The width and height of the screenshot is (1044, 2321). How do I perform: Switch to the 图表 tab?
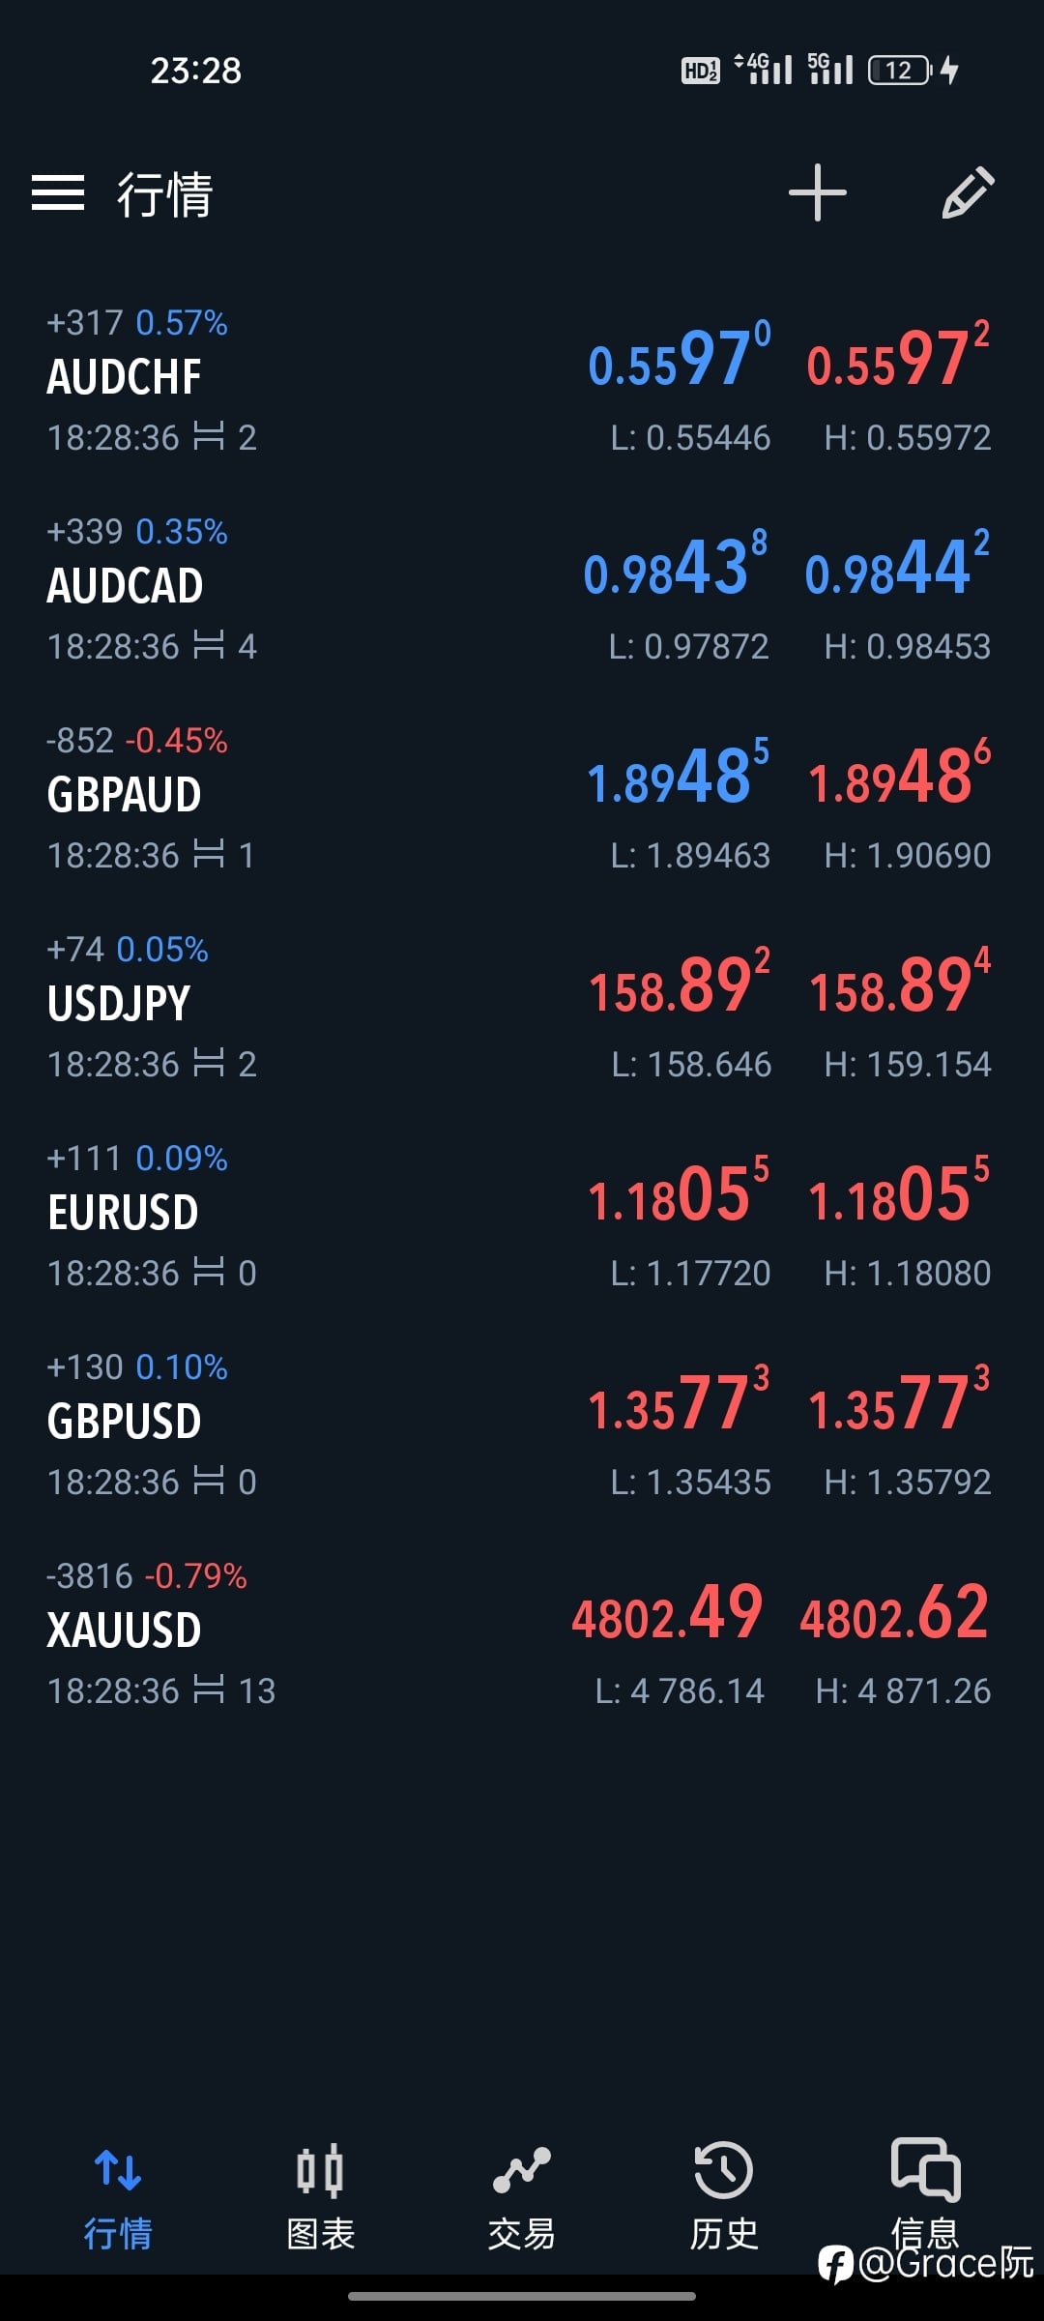tap(320, 2234)
